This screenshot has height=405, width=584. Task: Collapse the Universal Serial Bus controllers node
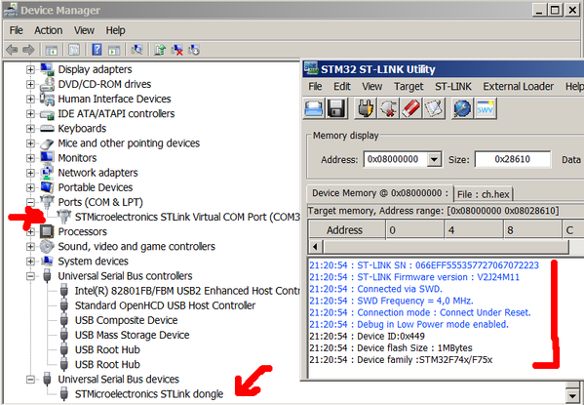coord(30,276)
